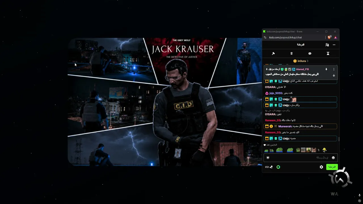Click the green Kick K circle icon

[x=278, y=167]
